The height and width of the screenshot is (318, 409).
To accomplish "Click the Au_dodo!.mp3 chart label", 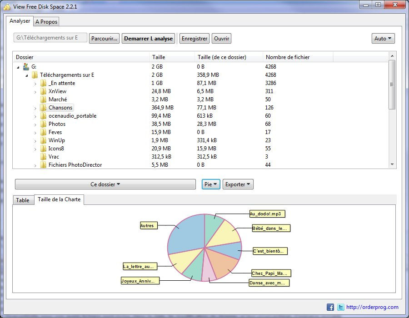I will coord(267,214).
